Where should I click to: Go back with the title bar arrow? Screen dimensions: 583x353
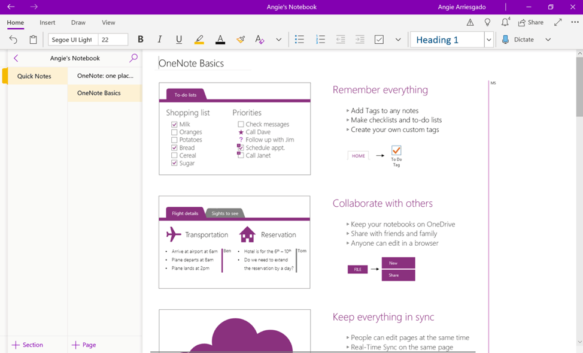[11, 7]
